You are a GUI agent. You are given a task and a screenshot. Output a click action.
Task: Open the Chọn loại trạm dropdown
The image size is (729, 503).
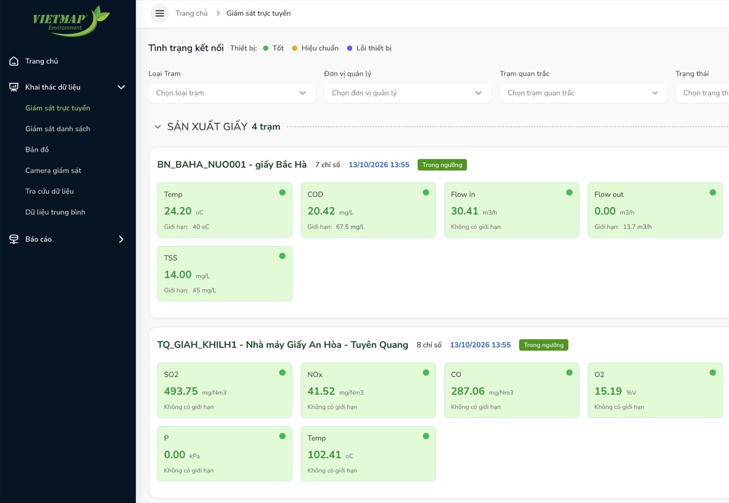click(232, 93)
